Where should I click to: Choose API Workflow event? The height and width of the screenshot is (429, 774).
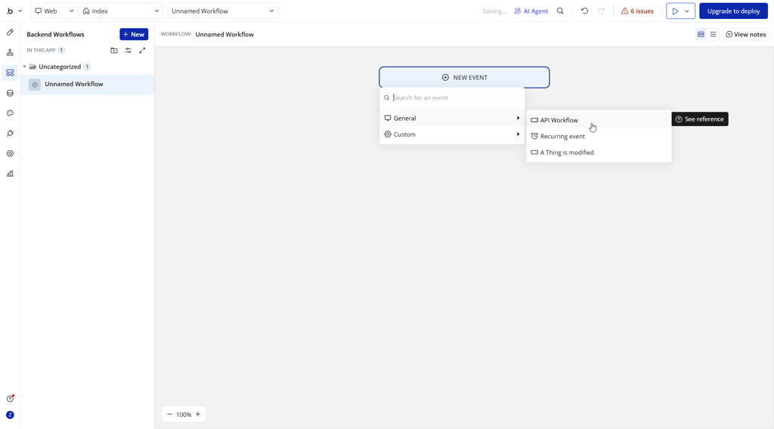(599, 120)
